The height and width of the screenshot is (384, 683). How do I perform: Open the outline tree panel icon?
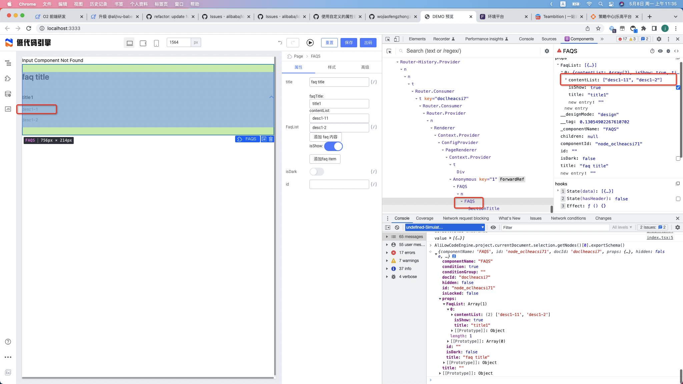click(8, 63)
